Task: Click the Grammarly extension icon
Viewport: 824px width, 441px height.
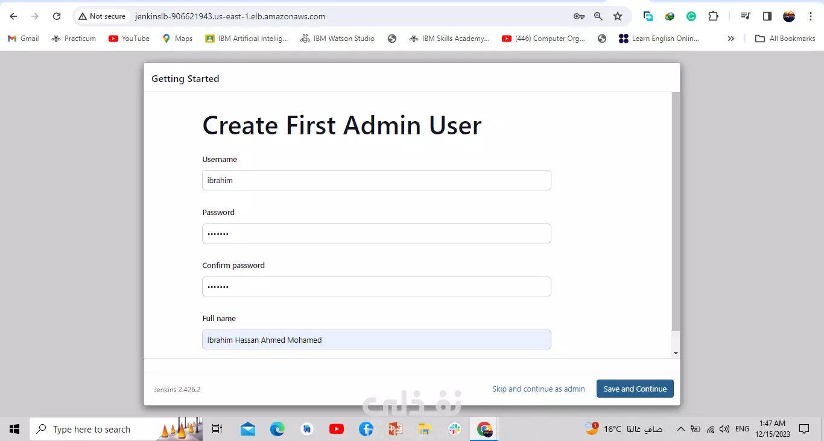Action: 691,16
